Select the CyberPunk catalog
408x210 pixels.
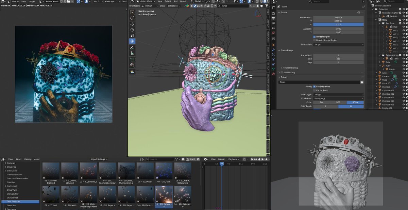tap(12, 190)
